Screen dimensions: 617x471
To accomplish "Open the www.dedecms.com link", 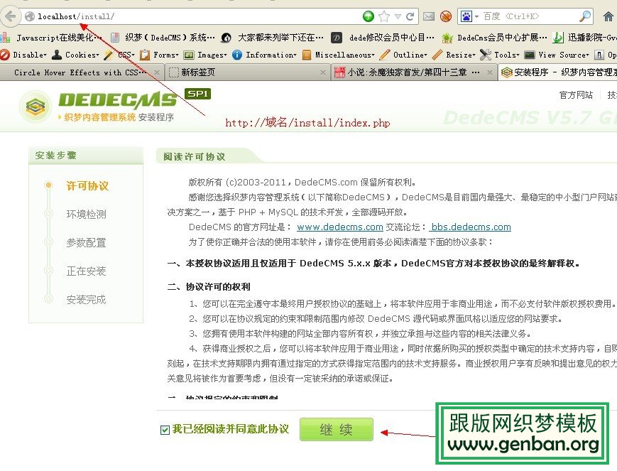I will [340, 227].
